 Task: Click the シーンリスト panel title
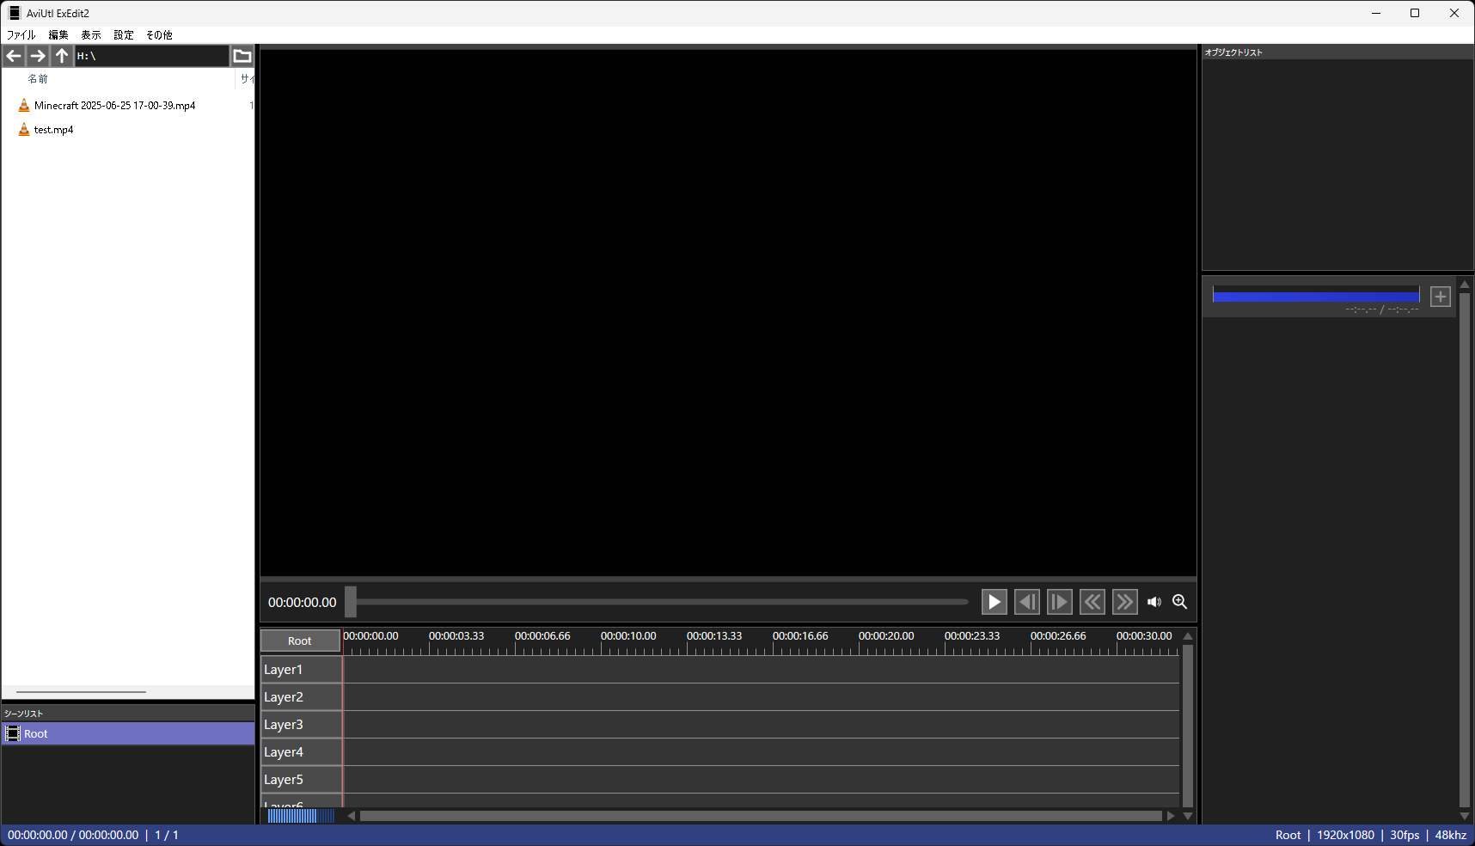pyautogui.click(x=23, y=714)
